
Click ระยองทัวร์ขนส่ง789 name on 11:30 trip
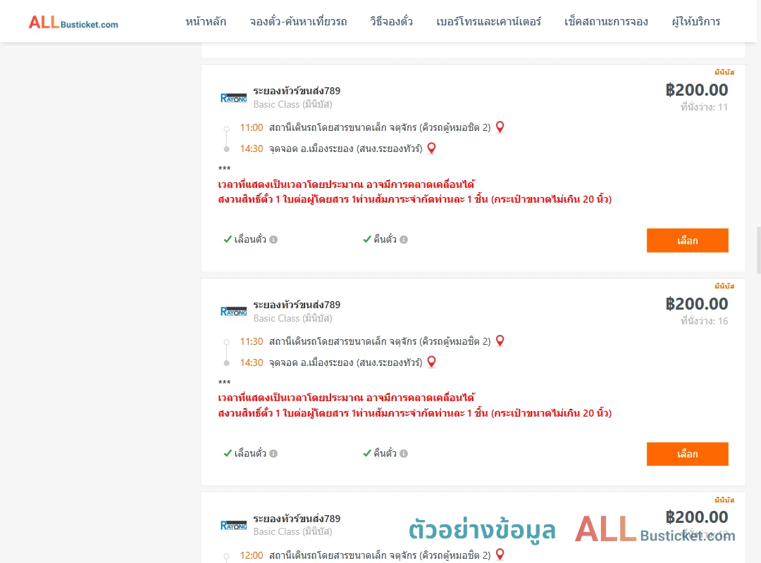point(297,305)
